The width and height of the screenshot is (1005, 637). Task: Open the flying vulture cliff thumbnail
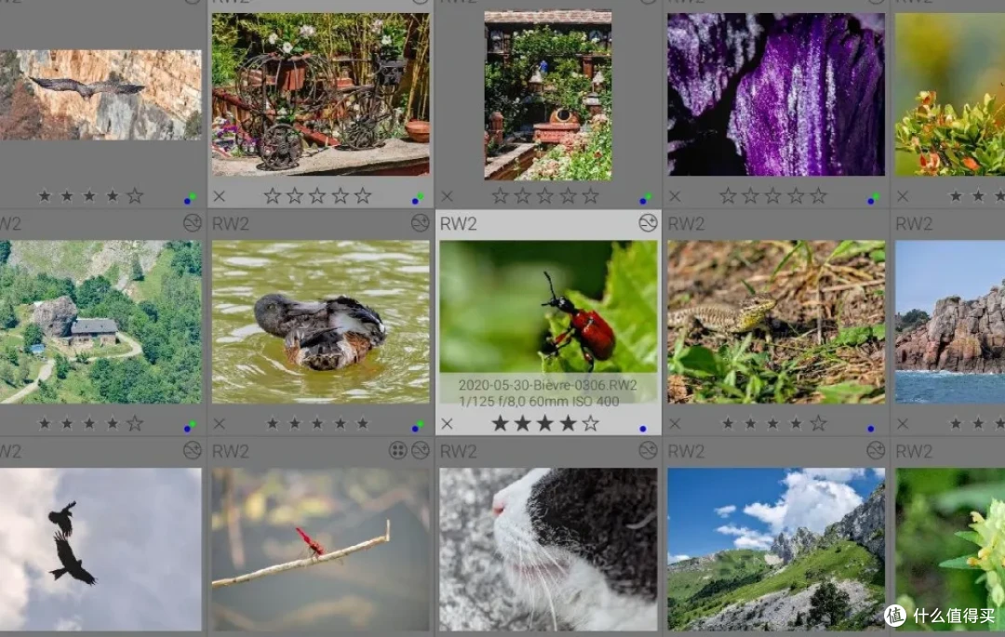coord(100,95)
